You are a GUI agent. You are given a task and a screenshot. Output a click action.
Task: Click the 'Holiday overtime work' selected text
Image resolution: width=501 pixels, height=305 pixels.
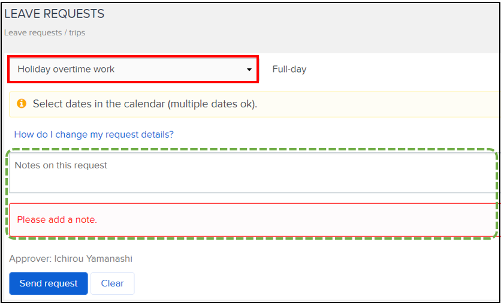66,70
